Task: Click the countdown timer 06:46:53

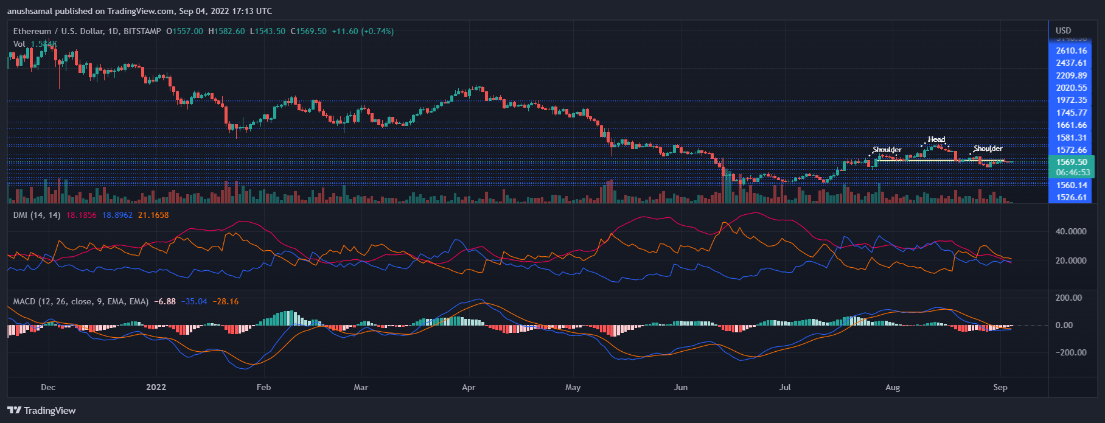Action: click(1073, 172)
